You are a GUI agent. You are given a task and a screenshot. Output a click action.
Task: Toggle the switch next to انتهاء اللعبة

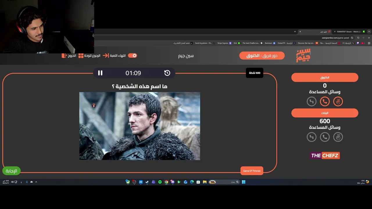tap(133, 55)
